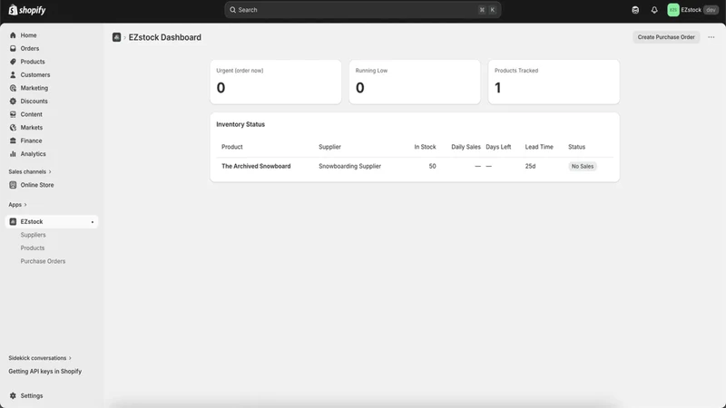Open EZstock Purchase Orders subpage
The image size is (726, 408).
click(x=43, y=261)
